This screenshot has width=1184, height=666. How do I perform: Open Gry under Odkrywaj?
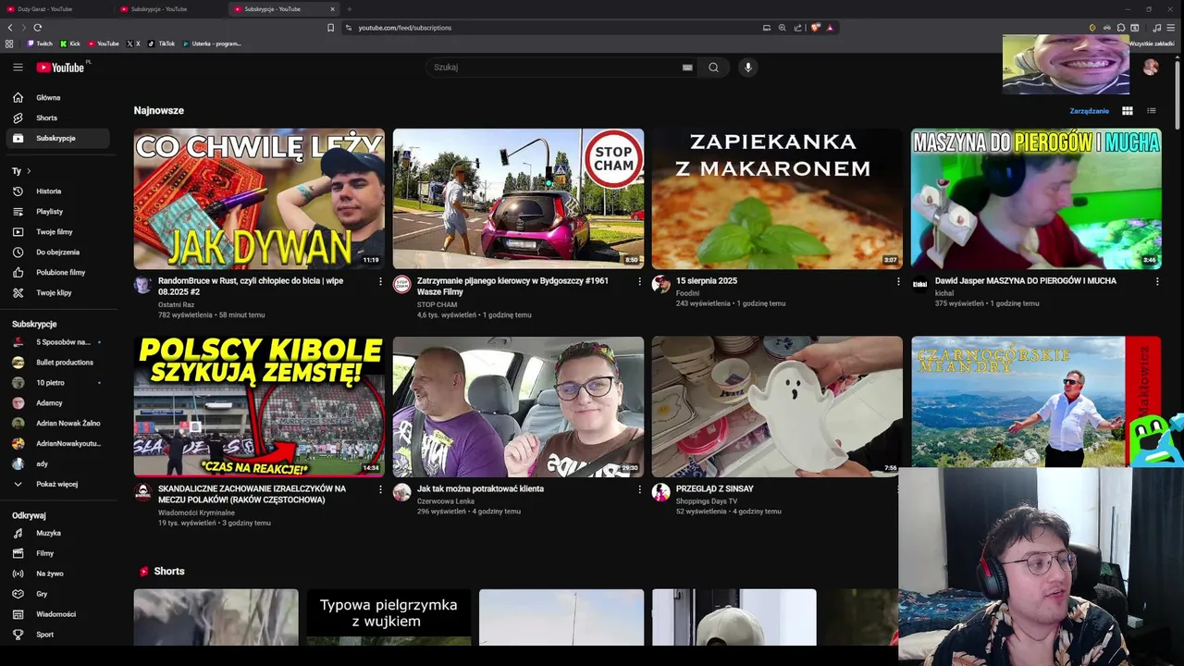pyautogui.click(x=59, y=594)
